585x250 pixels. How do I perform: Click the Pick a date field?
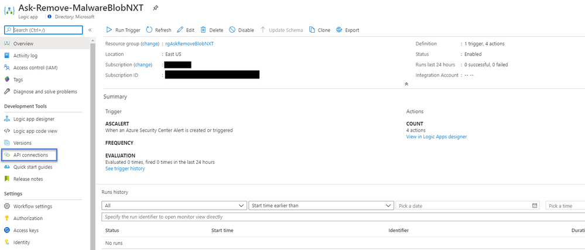coord(468,206)
